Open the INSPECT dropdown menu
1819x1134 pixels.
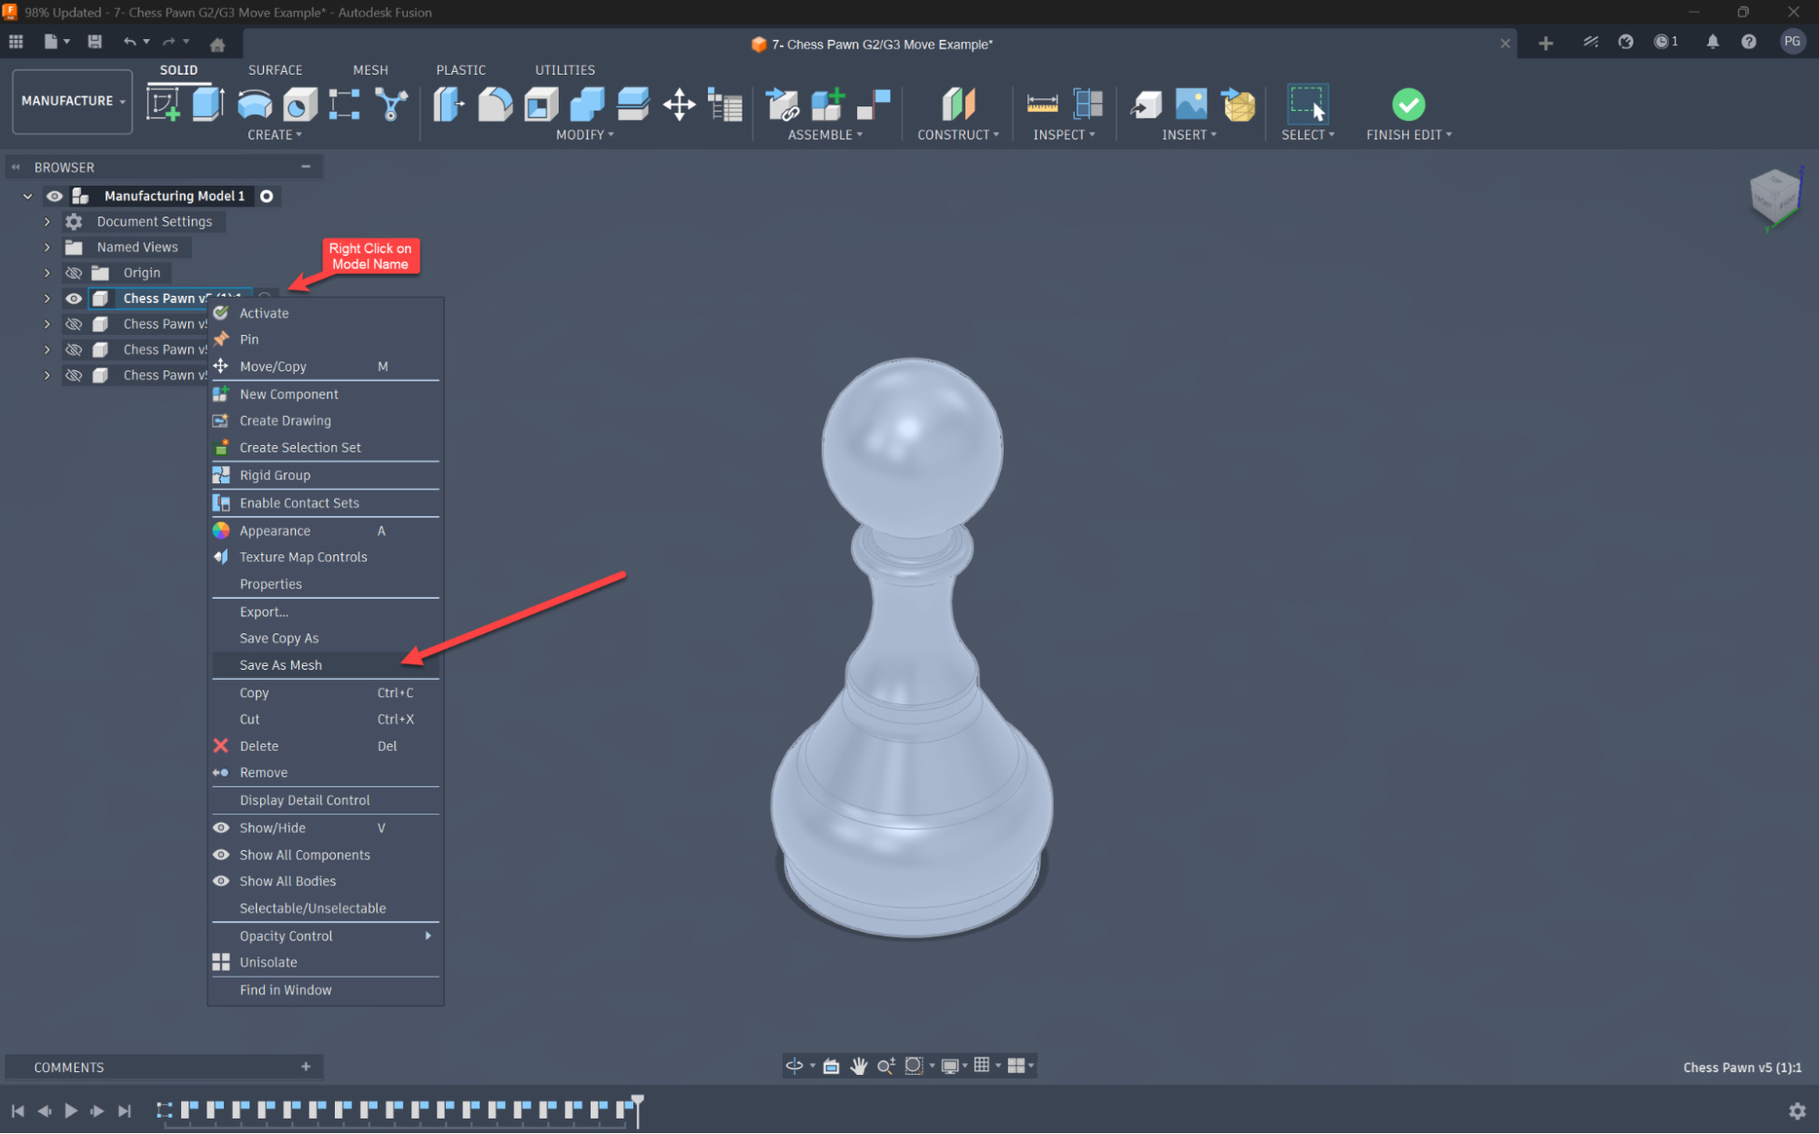coord(1064,135)
